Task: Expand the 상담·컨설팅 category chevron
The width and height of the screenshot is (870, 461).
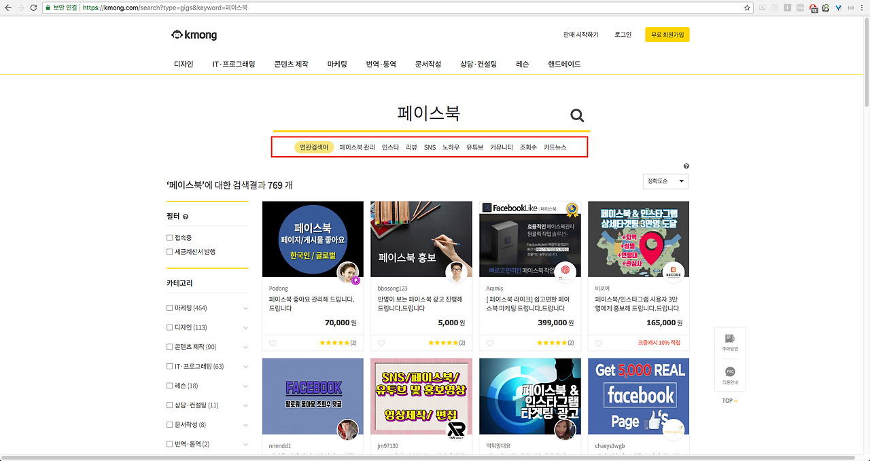Action: pyautogui.click(x=245, y=405)
